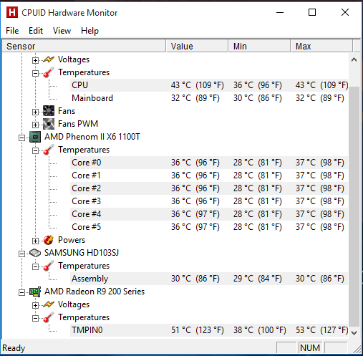Collapse the AMD Phenom II X6 1100T node
This screenshot has height=356, width=363.
21,138
